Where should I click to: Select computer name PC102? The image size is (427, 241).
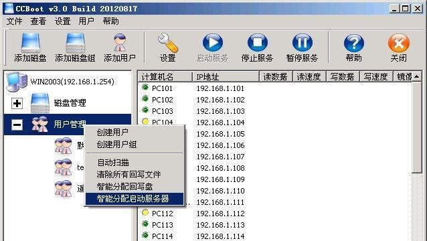(x=163, y=100)
